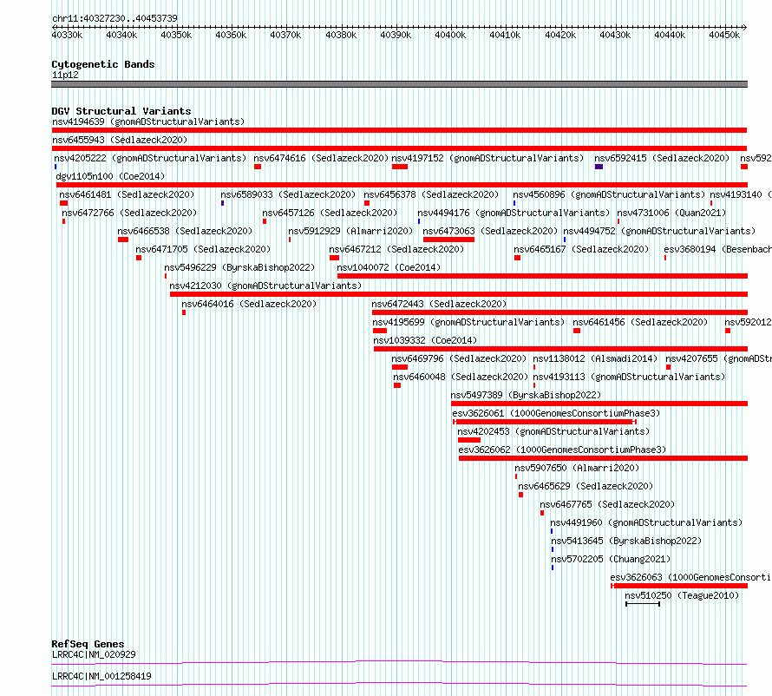The height and width of the screenshot is (696, 772).
Task: Click the 40390k ruler position label
Action: click(396, 35)
